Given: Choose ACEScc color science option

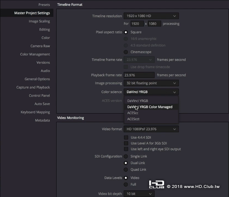Looking at the screenshot, I should (151, 113).
